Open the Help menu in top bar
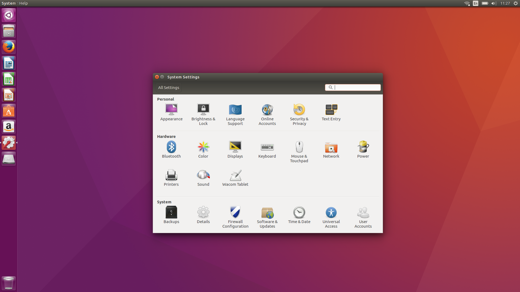 (24, 3)
